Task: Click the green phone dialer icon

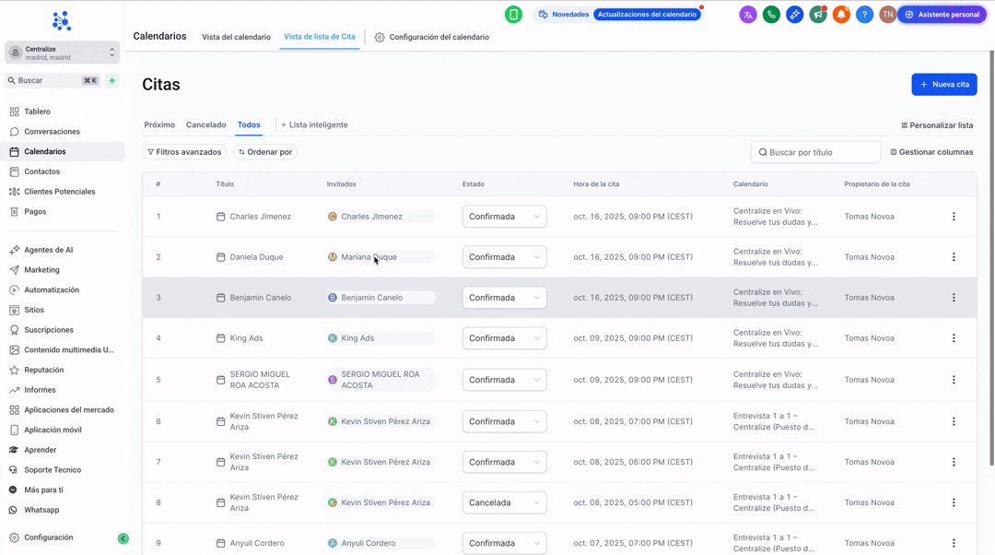Action: [x=771, y=15]
